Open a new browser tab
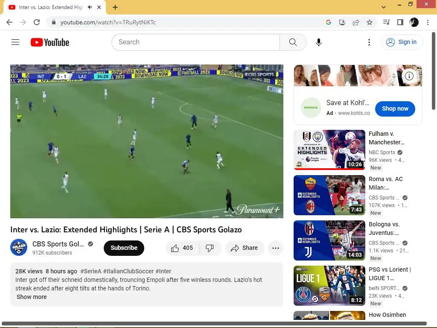Viewport: 437px width, 328px height. point(115,7)
